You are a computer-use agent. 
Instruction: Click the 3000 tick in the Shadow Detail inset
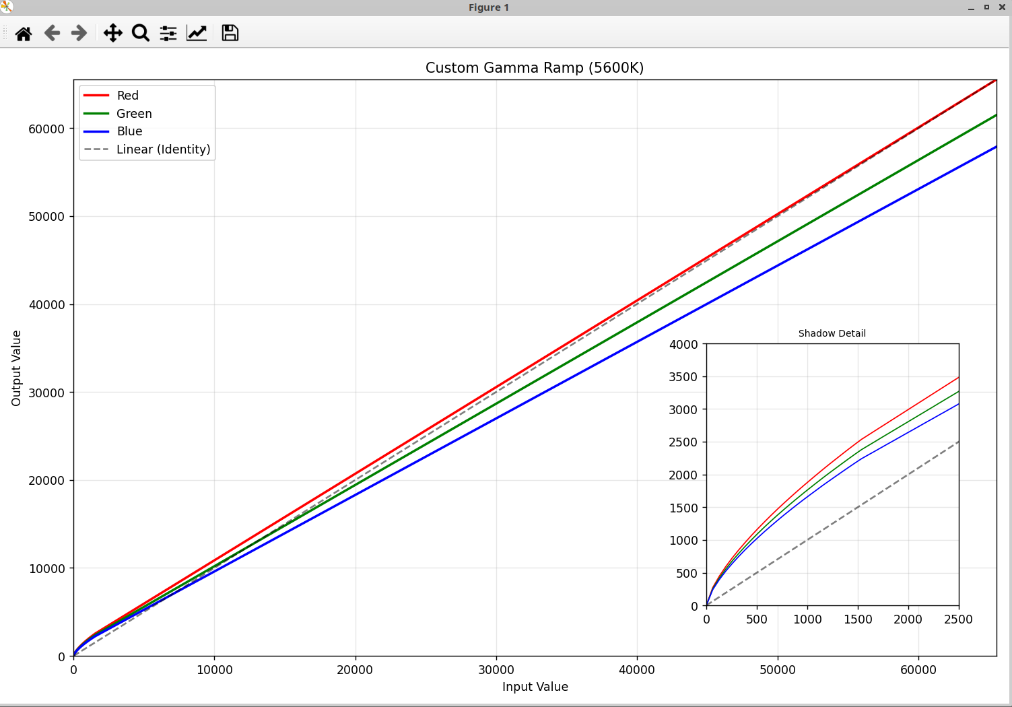click(x=683, y=410)
